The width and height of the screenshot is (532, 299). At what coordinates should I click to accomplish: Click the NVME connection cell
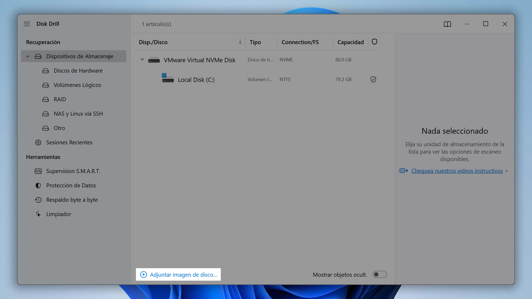(x=286, y=60)
